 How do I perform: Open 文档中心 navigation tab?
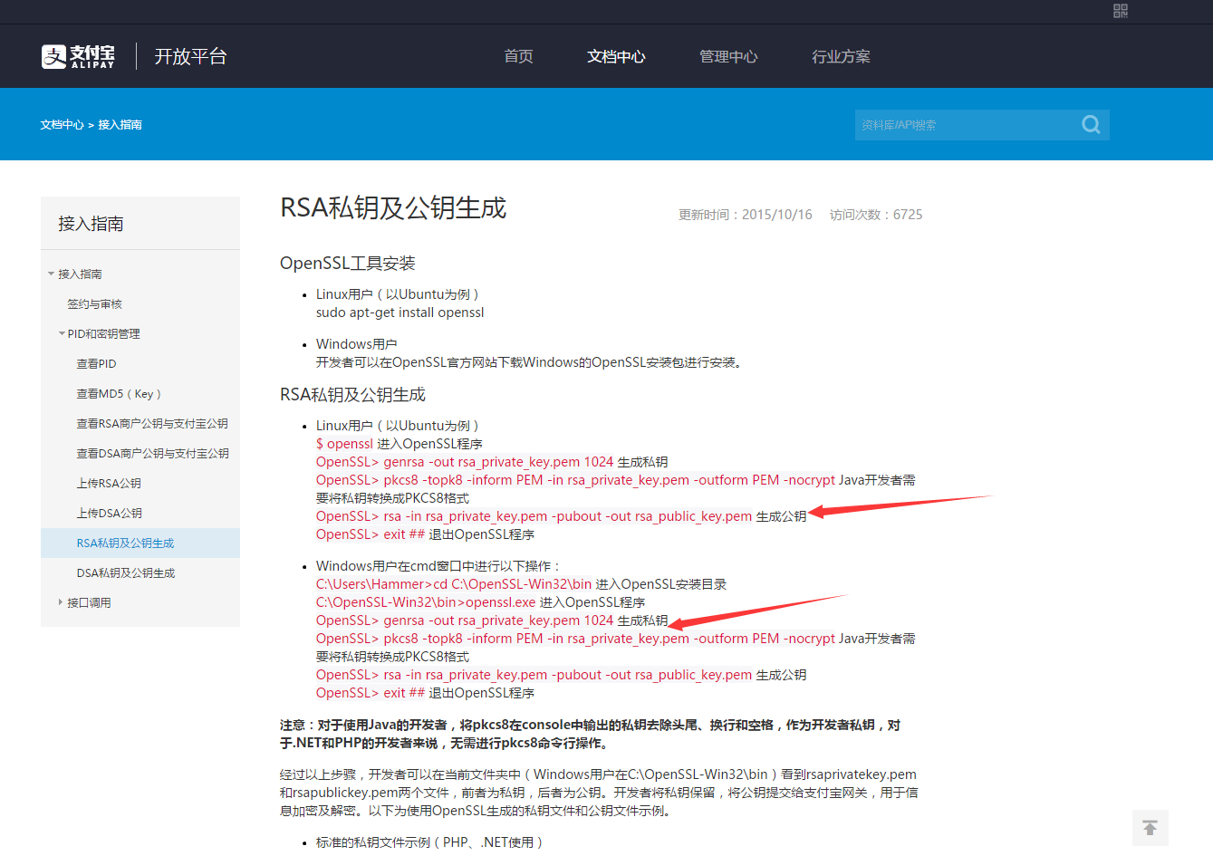(x=616, y=56)
